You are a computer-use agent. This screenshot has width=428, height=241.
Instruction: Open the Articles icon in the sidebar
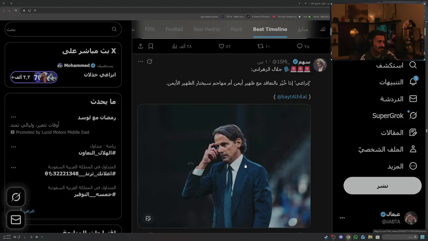pyautogui.click(x=413, y=133)
